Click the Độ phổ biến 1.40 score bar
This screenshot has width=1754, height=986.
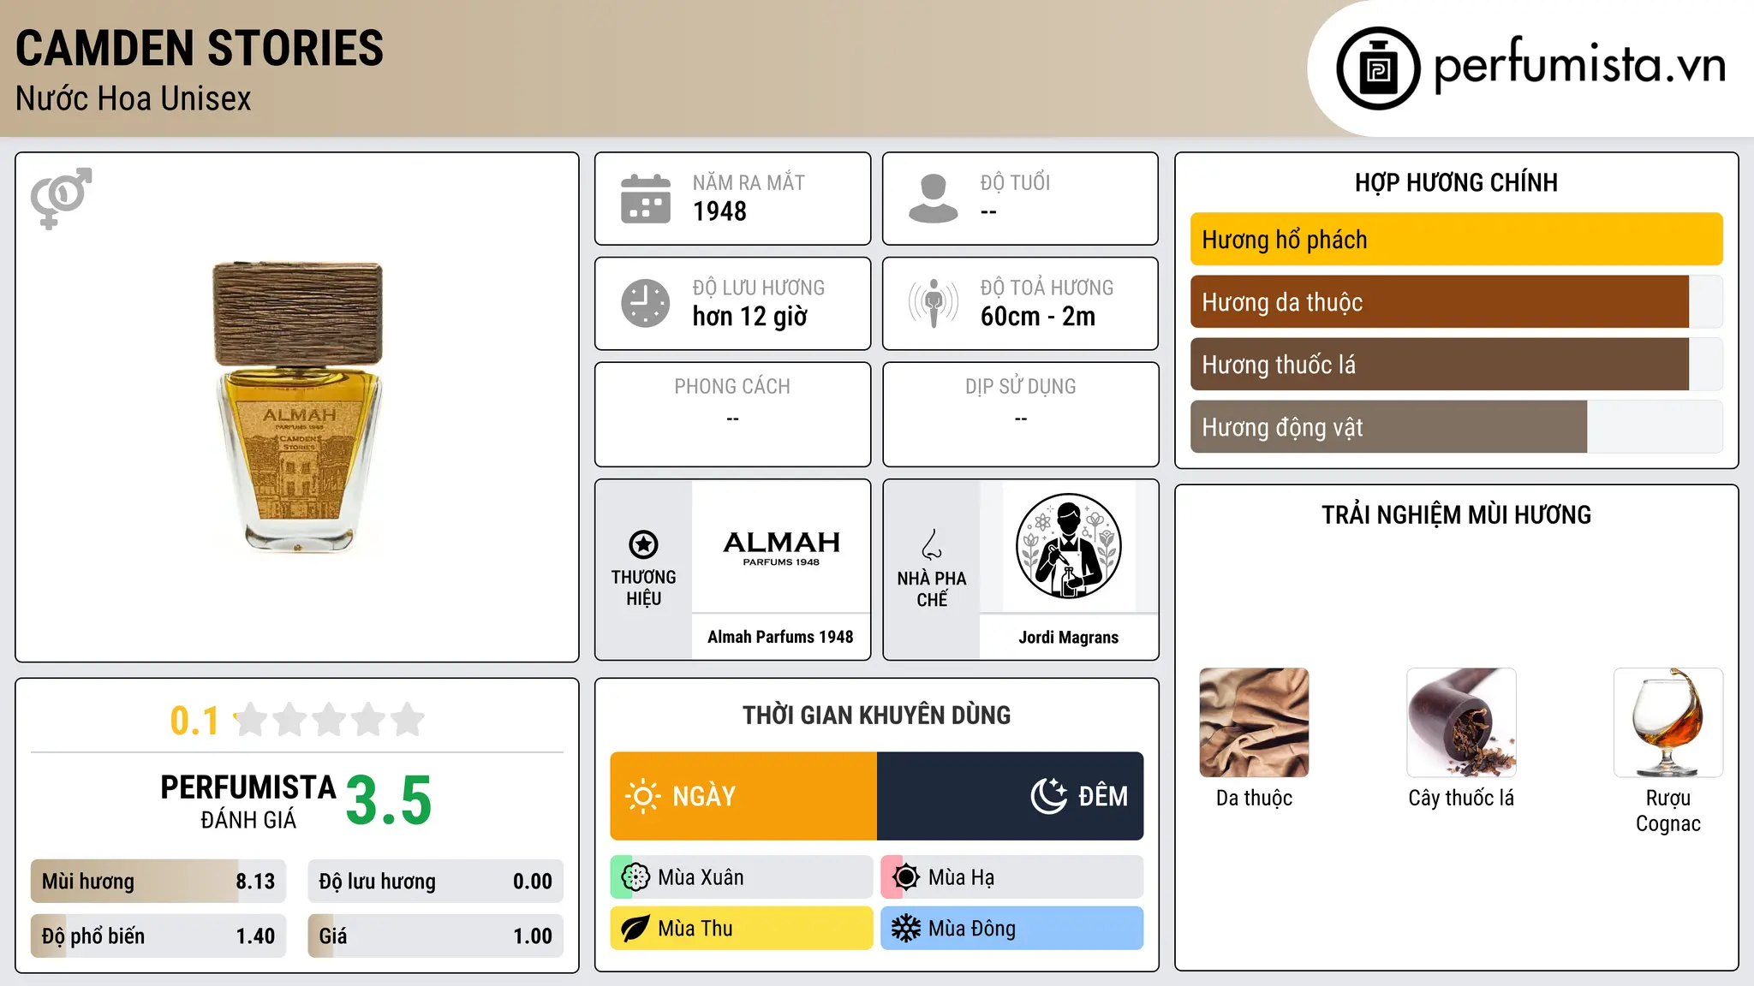(158, 936)
